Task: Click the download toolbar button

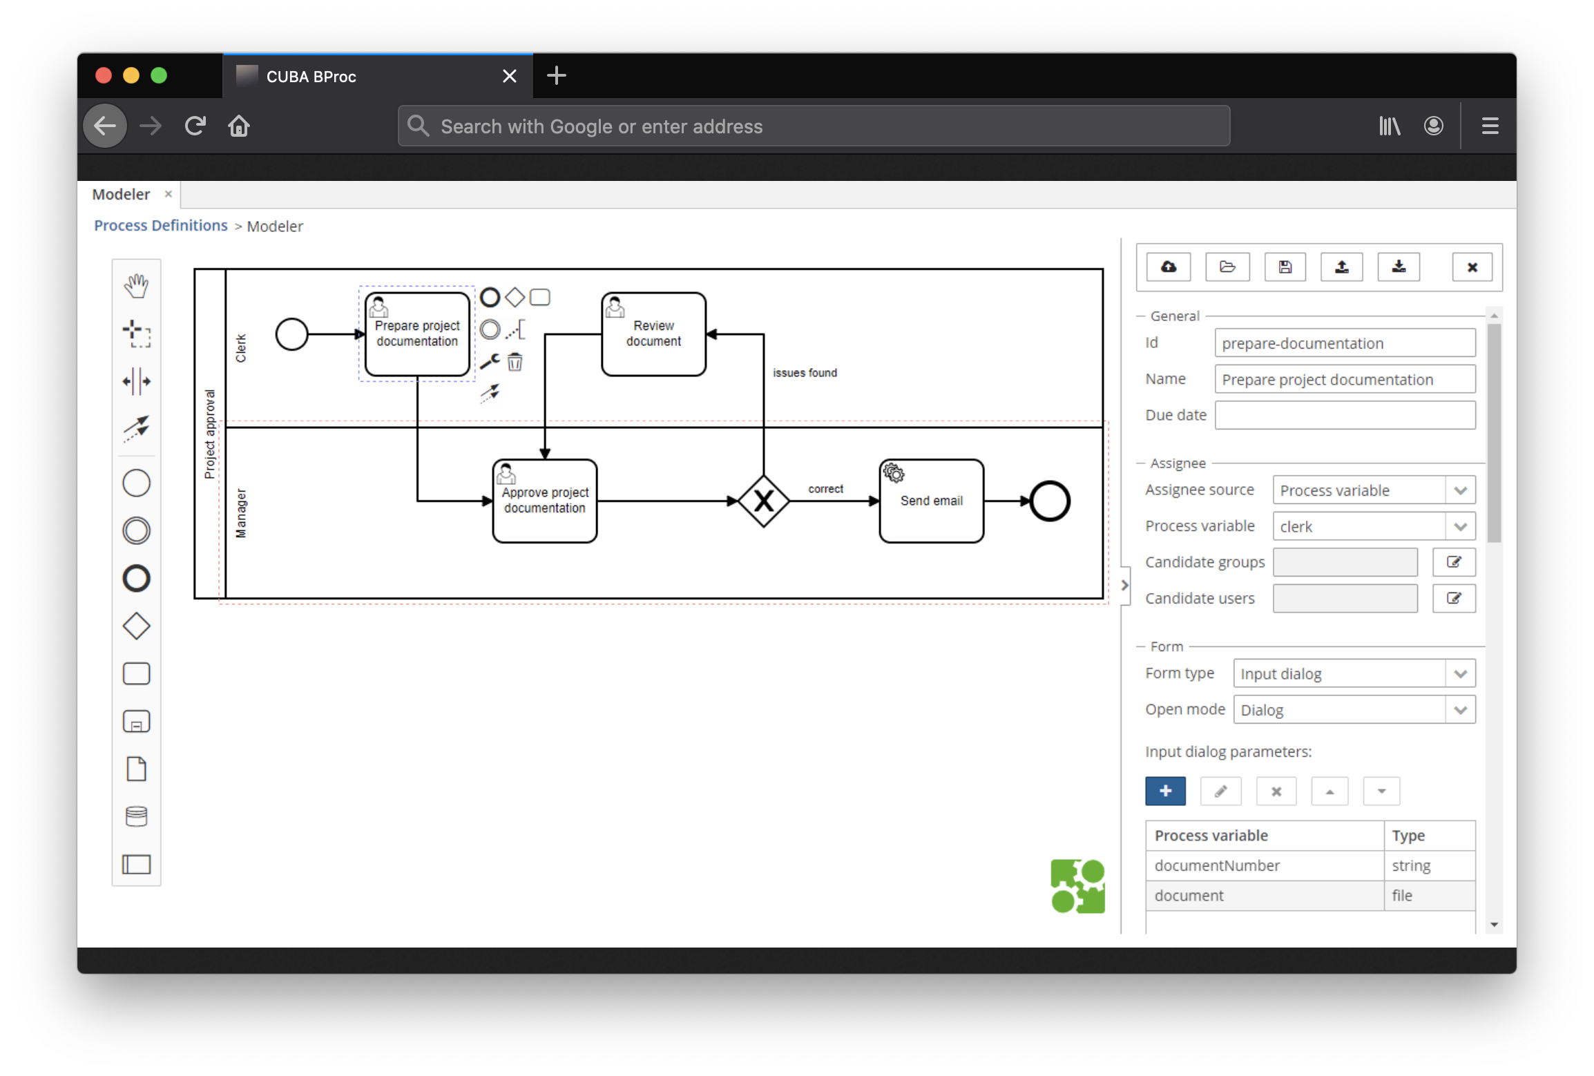Action: [x=1399, y=267]
